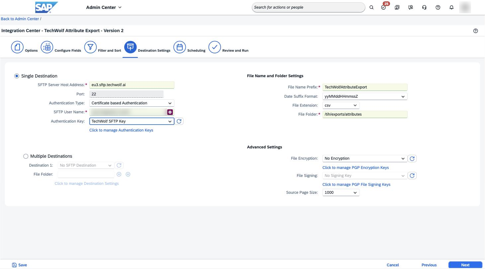Refresh the File Signing keys
The image size is (485, 269).
pyautogui.click(x=412, y=176)
